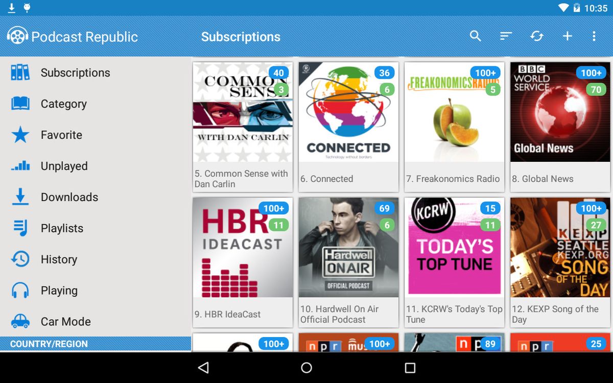Open KCRW's Today's Top Tune podcast
This screenshot has height=383, width=613.
[x=454, y=248]
